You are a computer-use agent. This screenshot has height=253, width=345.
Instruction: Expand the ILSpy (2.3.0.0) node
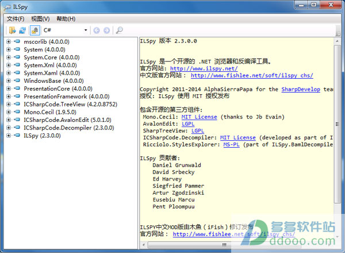click(x=9, y=136)
